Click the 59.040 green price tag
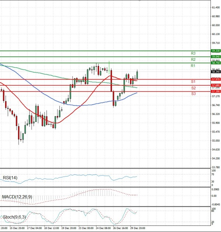The width and height of the screenshot is (221, 232). coord(216,57)
